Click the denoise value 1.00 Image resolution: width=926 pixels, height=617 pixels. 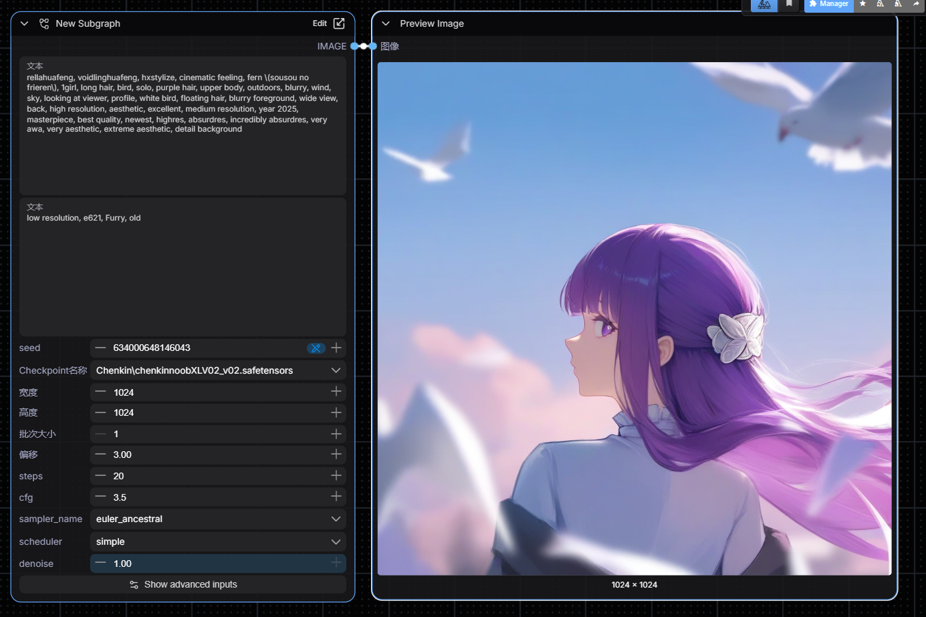(122, 564)
